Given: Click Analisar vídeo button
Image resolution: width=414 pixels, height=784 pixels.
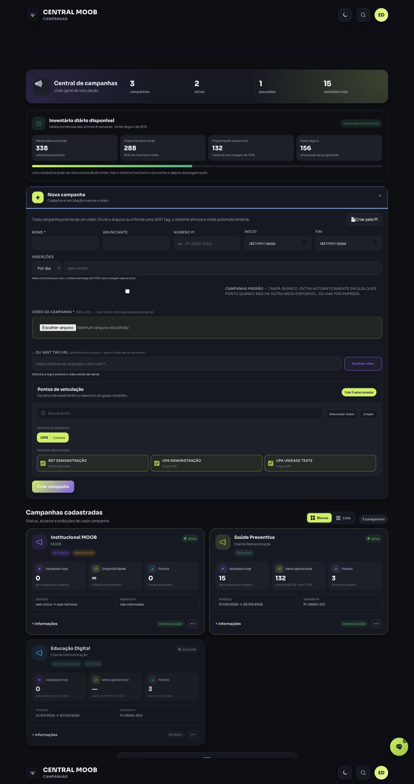Looking at the screenshot, I should (363, 363).
